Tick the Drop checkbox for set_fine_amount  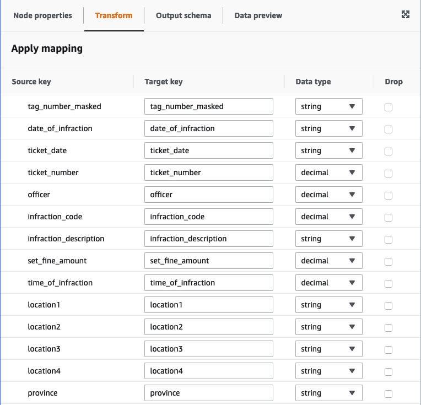[388, 261]
